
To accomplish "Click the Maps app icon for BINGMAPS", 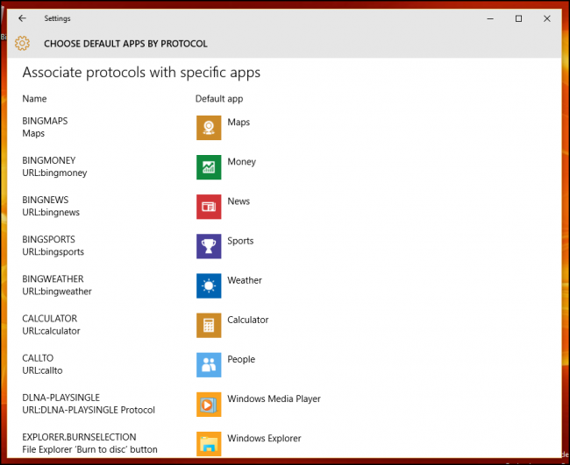I will 209,127.
